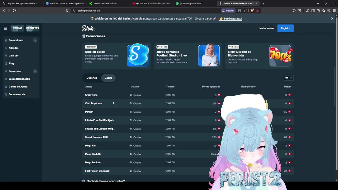
Task: Open reader mode icon
Action: pos(240,11)
